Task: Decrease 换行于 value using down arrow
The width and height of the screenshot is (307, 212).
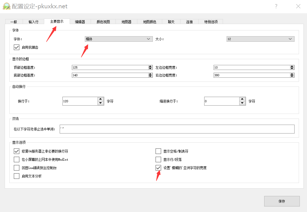Action: coord(100,103)
